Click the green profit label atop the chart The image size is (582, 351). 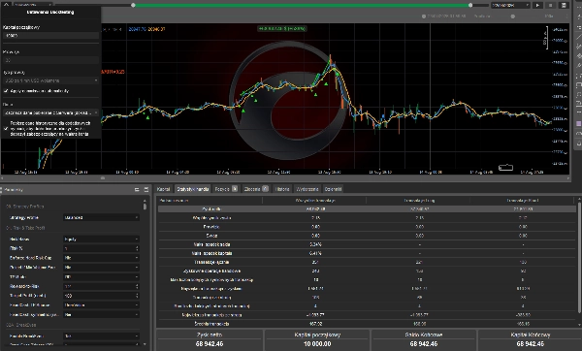(281, 28)
